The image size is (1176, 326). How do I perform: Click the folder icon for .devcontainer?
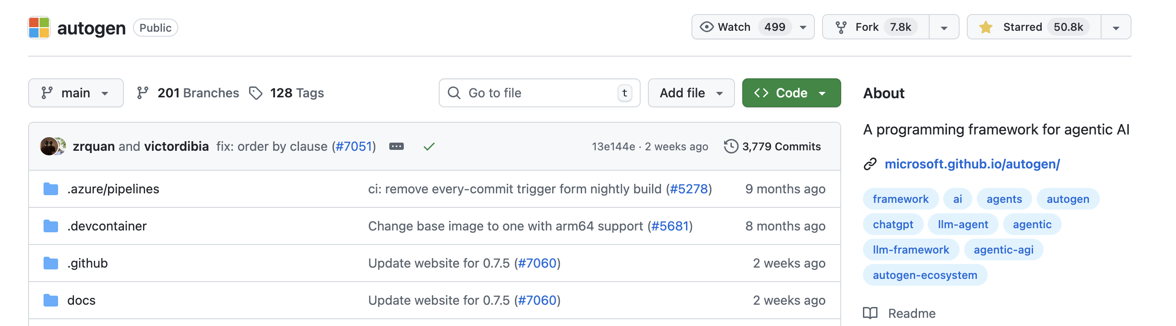[x=51, y=226]
